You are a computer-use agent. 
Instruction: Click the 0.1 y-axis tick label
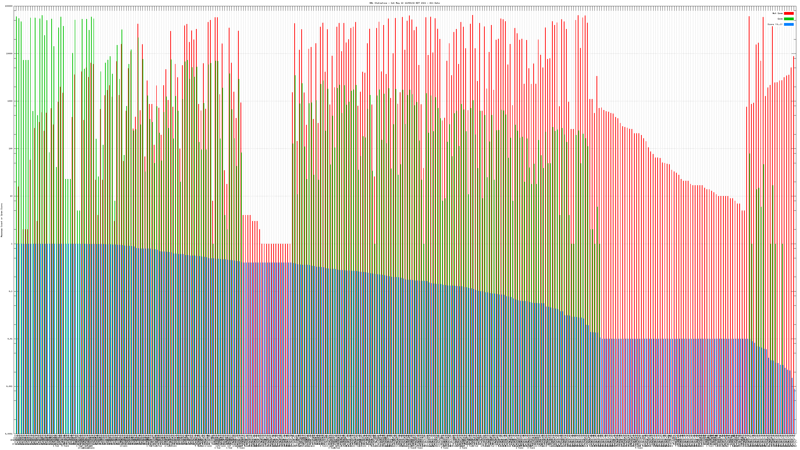(11, 291)
